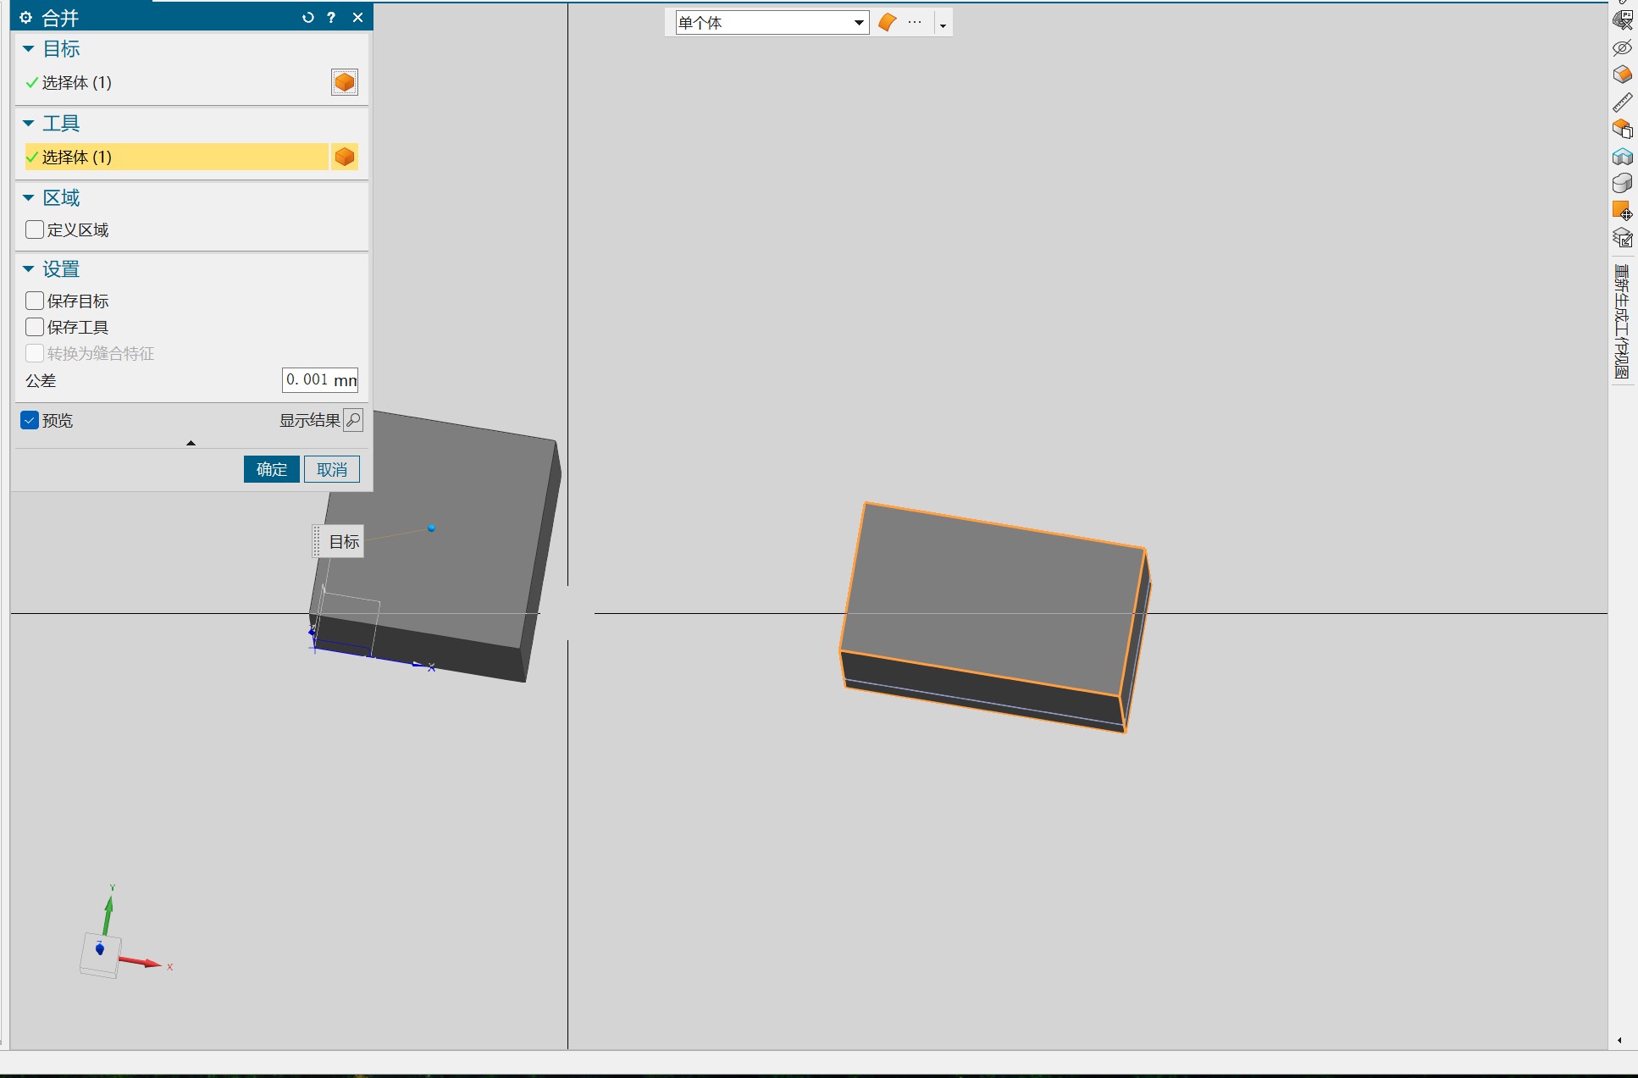Click the 公差 label text
This screenshot has width=1638, height=1078.
click(x=41, y=380)
